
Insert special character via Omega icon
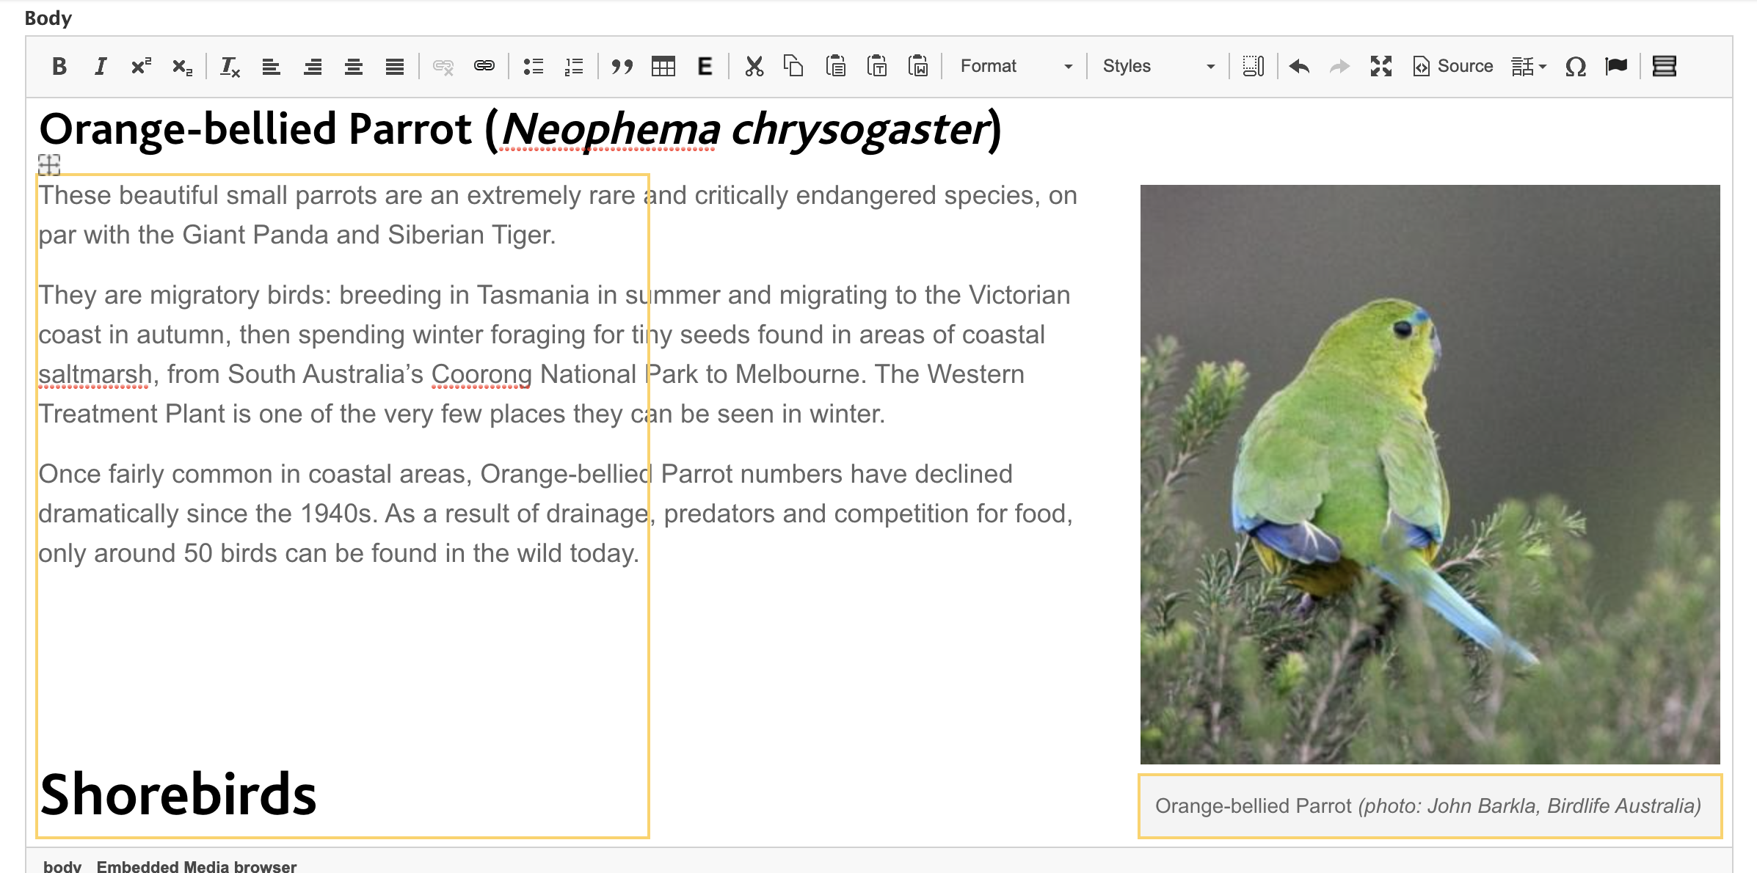(x=1576, y=67)
